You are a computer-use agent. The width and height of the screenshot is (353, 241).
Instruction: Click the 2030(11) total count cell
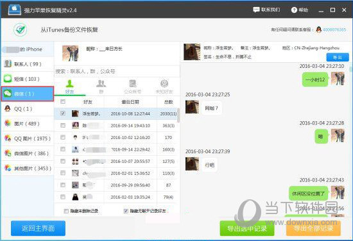tap(168, 113)
